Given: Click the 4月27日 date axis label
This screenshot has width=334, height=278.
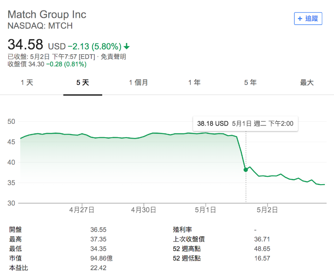Looking at the screenshot, I should point(82,210).
